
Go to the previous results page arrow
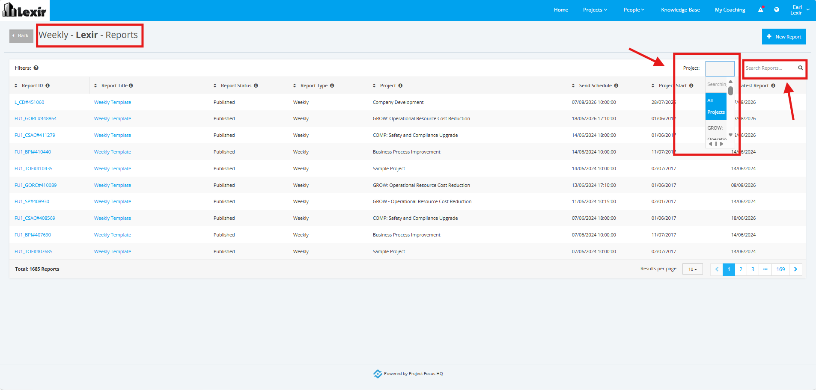coord(717,269)
